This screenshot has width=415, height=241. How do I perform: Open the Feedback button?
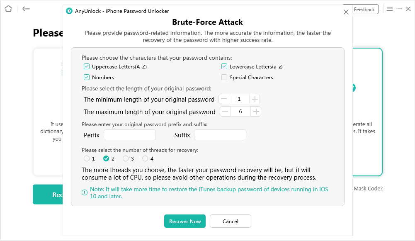point(364,10)
